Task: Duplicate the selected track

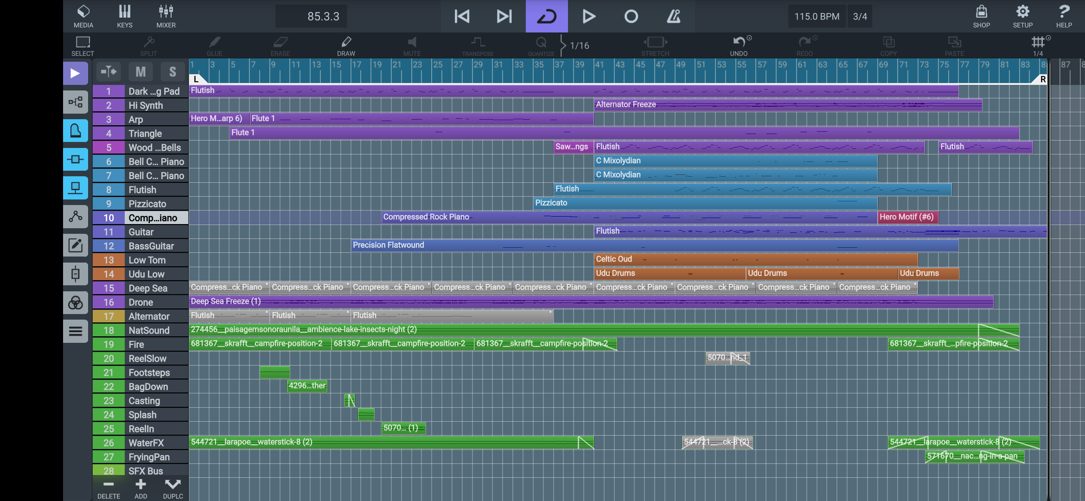Action: point(173,488)
